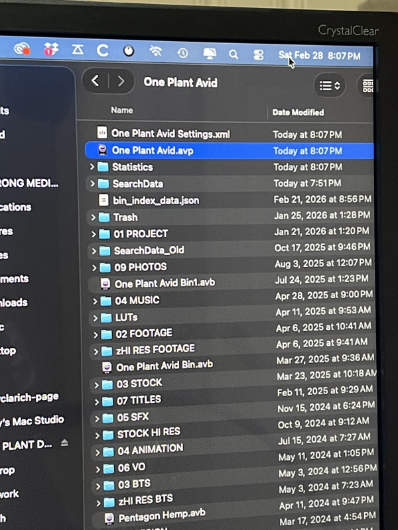Click the Finder back arrow button
The width and height of the screenshot is (398, 530).
point(96,81)
